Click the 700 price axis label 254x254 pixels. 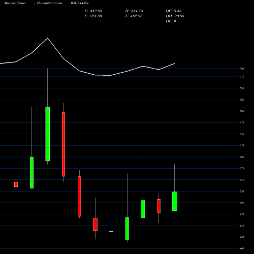242,111
